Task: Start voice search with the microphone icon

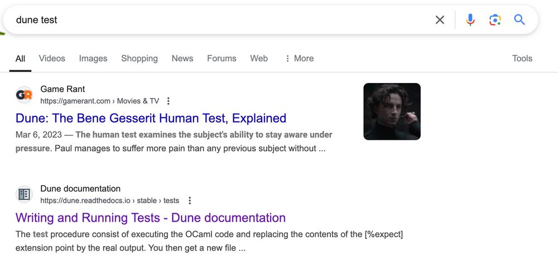Action: (470, 20)
